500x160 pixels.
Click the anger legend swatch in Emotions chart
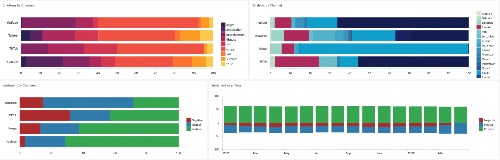(x=223, y=25)
